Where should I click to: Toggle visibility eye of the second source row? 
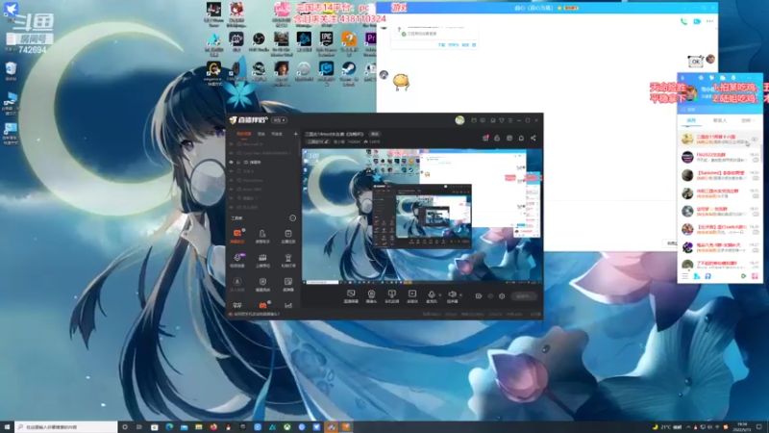click(x=232, y=153)
